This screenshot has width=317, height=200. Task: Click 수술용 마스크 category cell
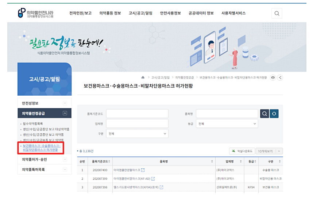tap(271, 170)
